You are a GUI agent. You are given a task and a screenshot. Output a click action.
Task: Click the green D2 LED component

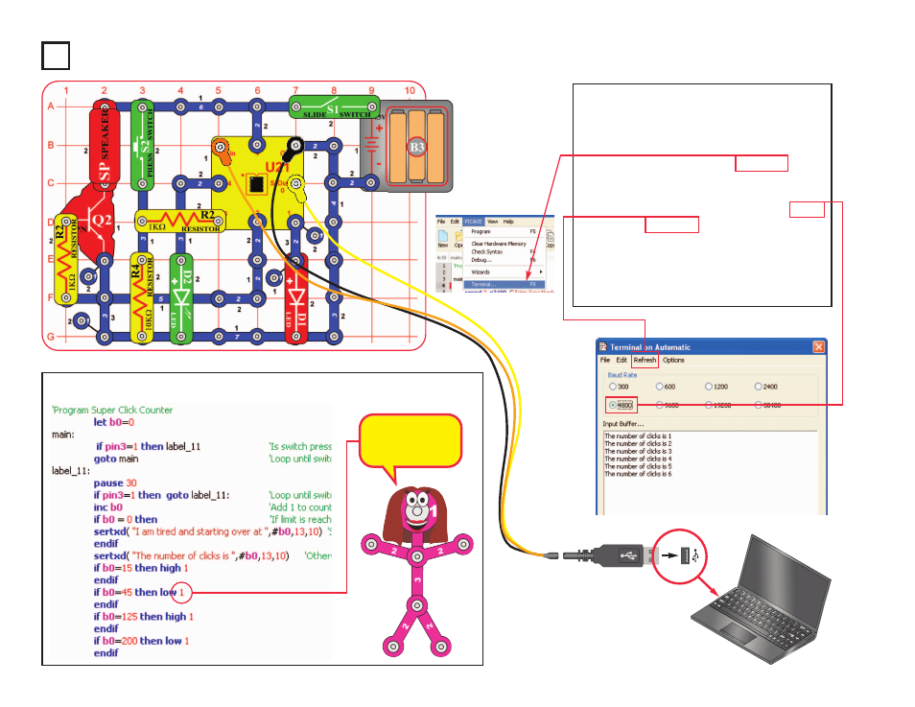coord(181,298)
